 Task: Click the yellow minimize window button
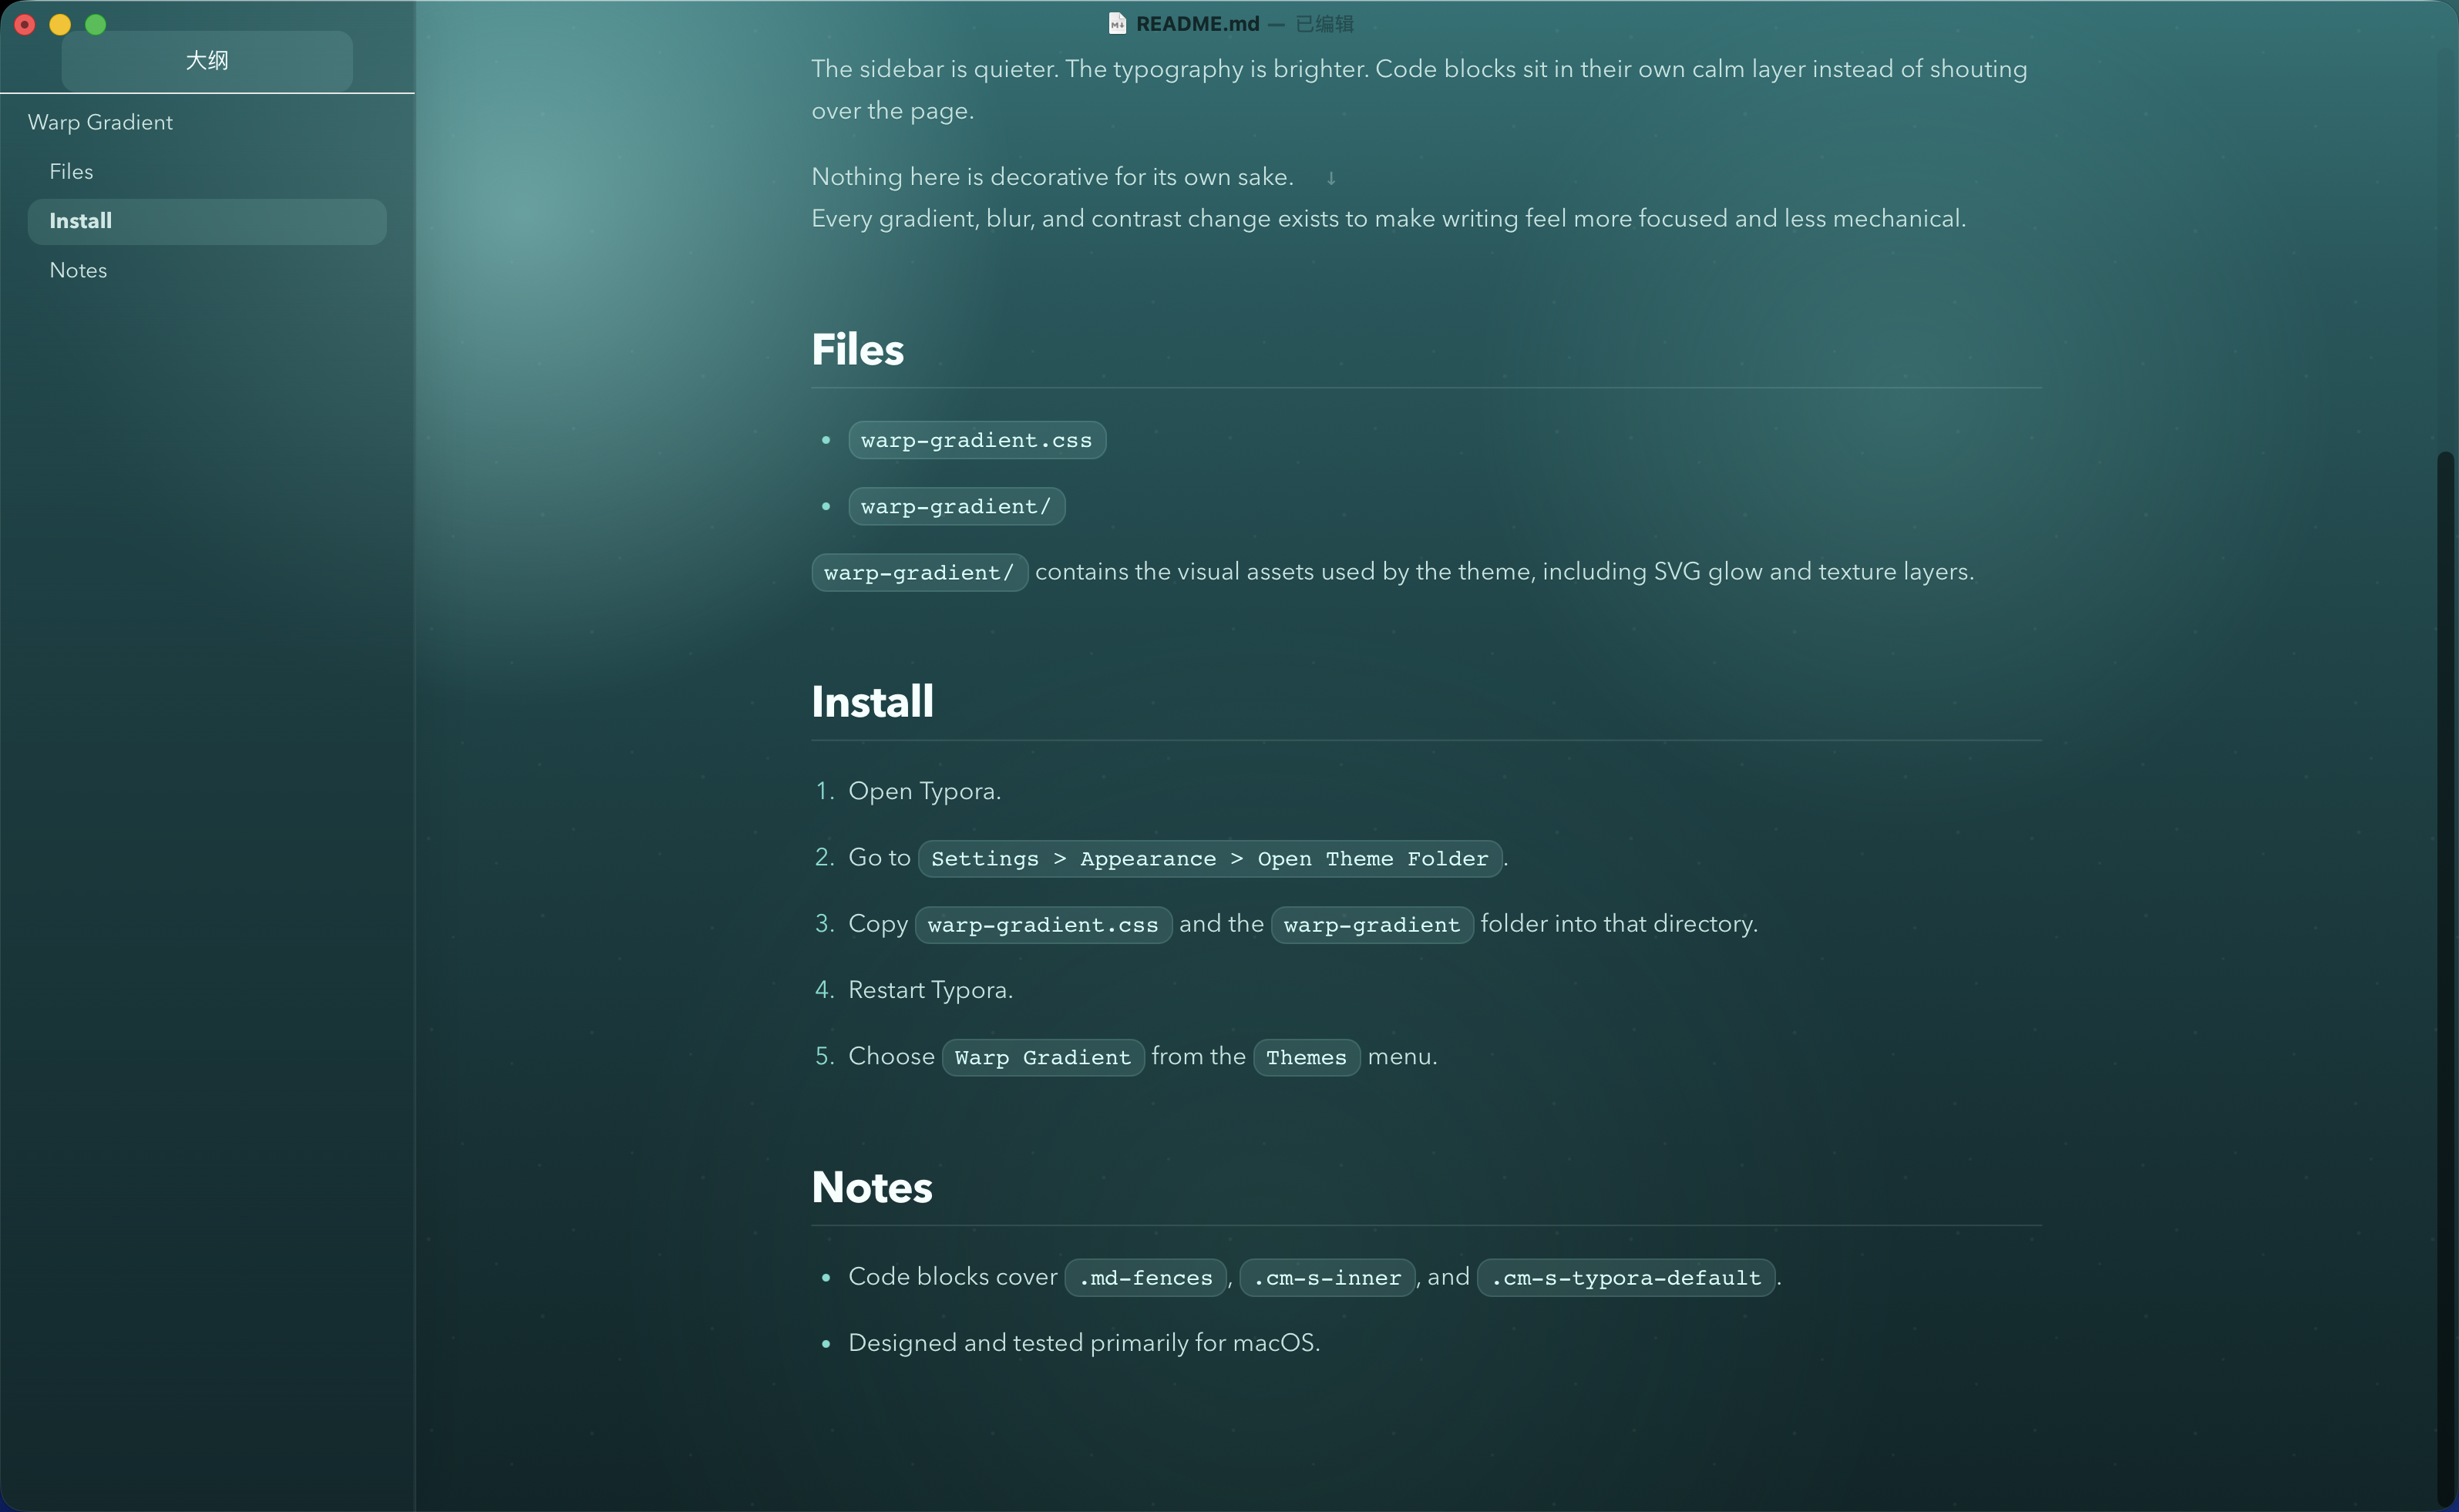coord(60,25)
